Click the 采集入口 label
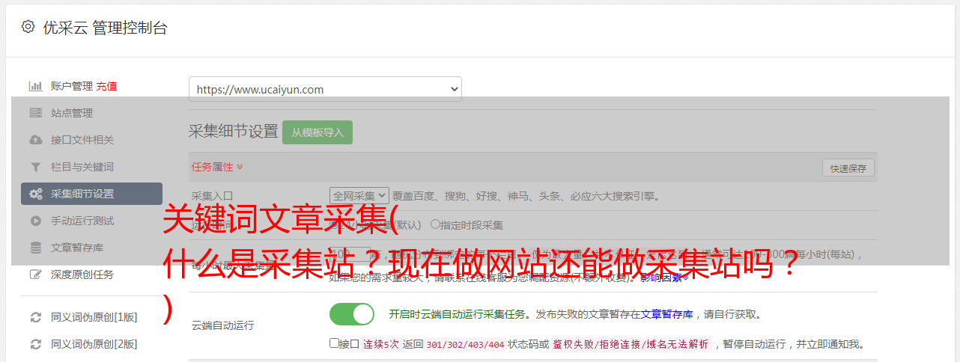 (213, 196)
